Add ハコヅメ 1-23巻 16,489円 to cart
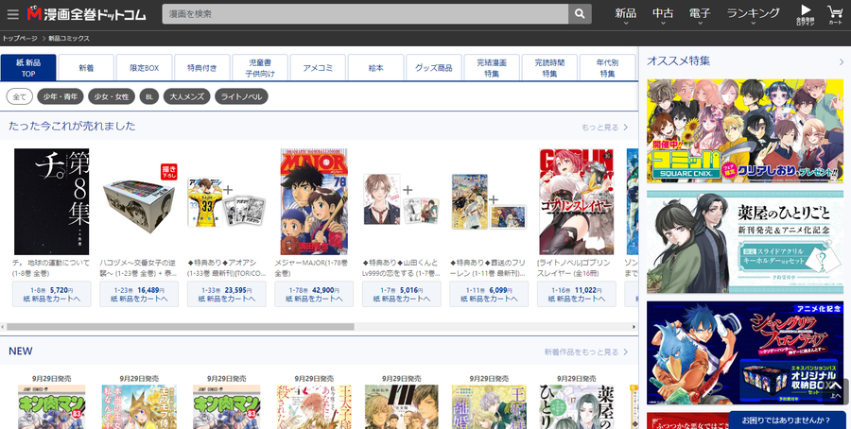851x429 pixels. coord(139,294)
